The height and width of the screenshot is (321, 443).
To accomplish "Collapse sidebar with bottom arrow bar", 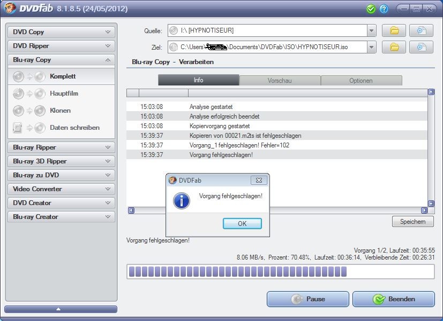I will [61, 309].
